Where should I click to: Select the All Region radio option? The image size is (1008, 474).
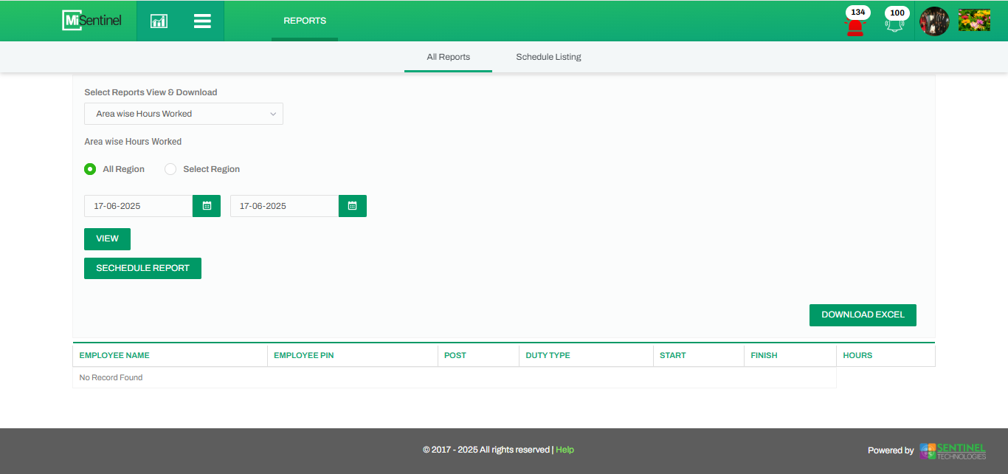(x=90, y=169)
